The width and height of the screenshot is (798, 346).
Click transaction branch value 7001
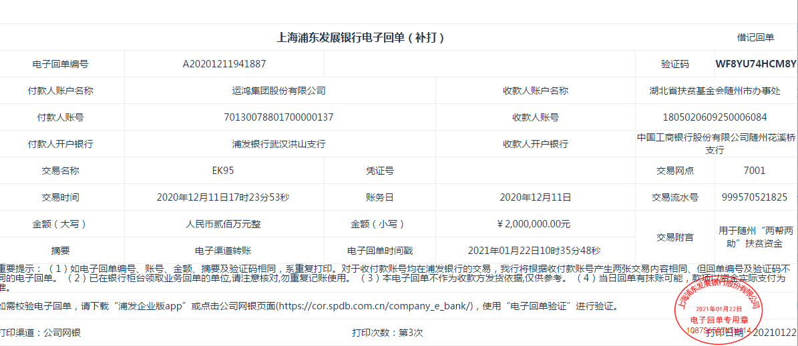click(x=755, y=171)
